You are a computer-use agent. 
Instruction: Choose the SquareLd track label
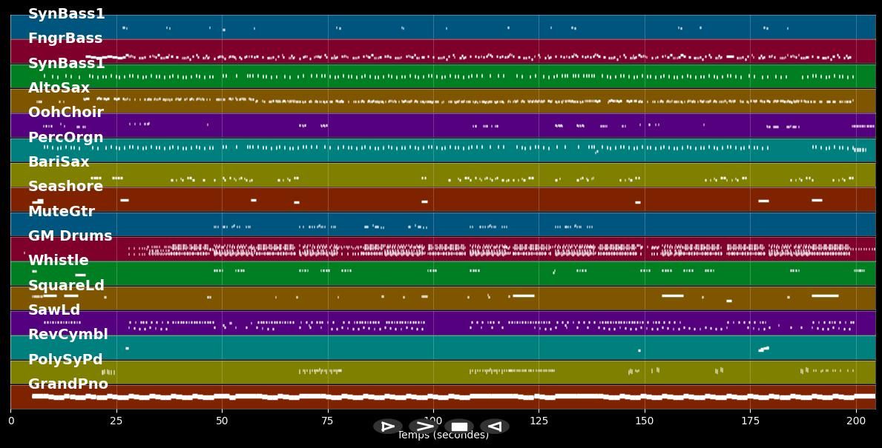(67, 286)
